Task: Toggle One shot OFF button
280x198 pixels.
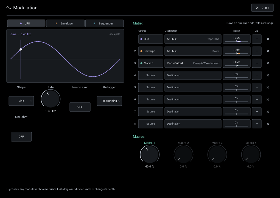Action: click(x=21, y=136)
